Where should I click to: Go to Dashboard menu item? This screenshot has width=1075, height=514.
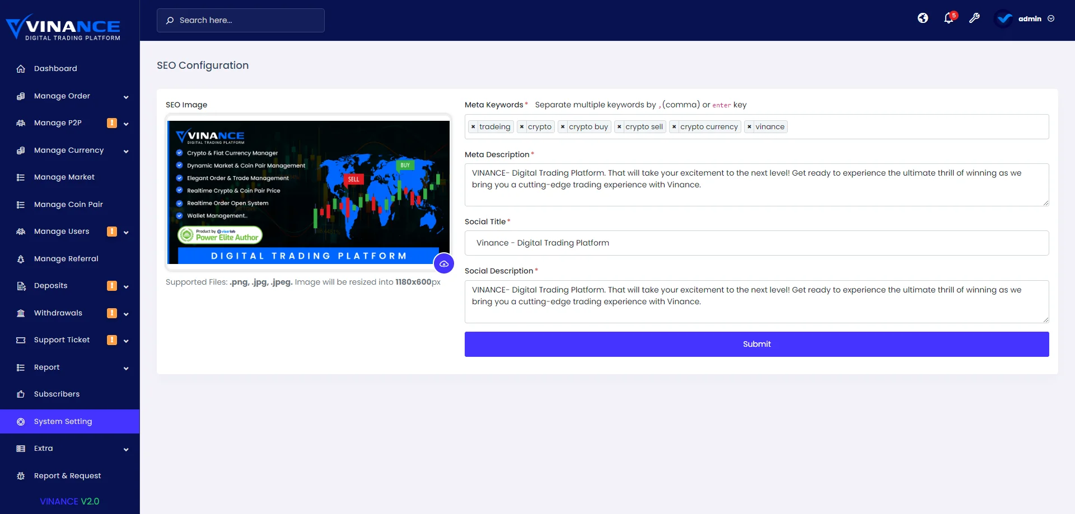(69, 69)
